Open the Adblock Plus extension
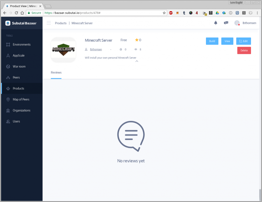Viewport: 262px width, 202px height. coord(171,13)
